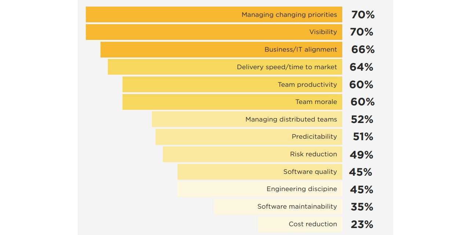Click the 35% percentage label
This screenshot has height=235, width=471.
click(x=362, y=207)
